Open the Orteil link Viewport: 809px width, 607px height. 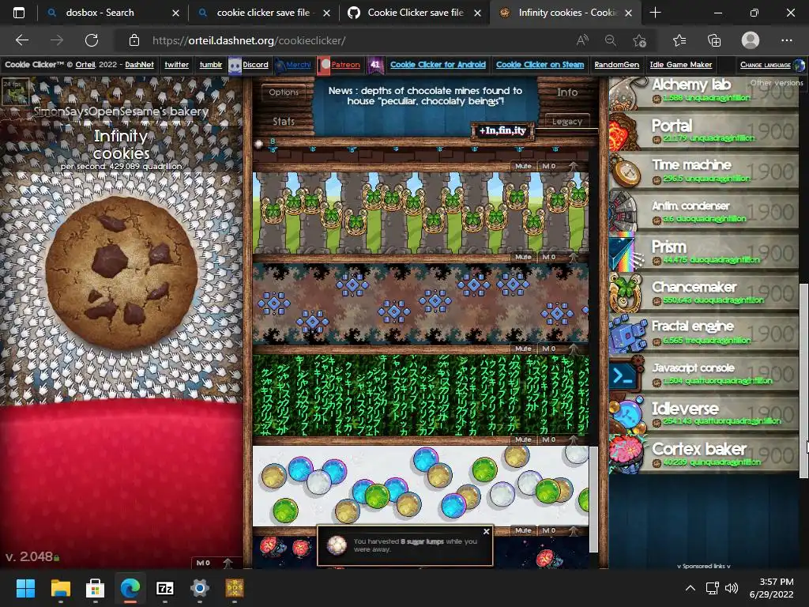[x=85, y=65]
